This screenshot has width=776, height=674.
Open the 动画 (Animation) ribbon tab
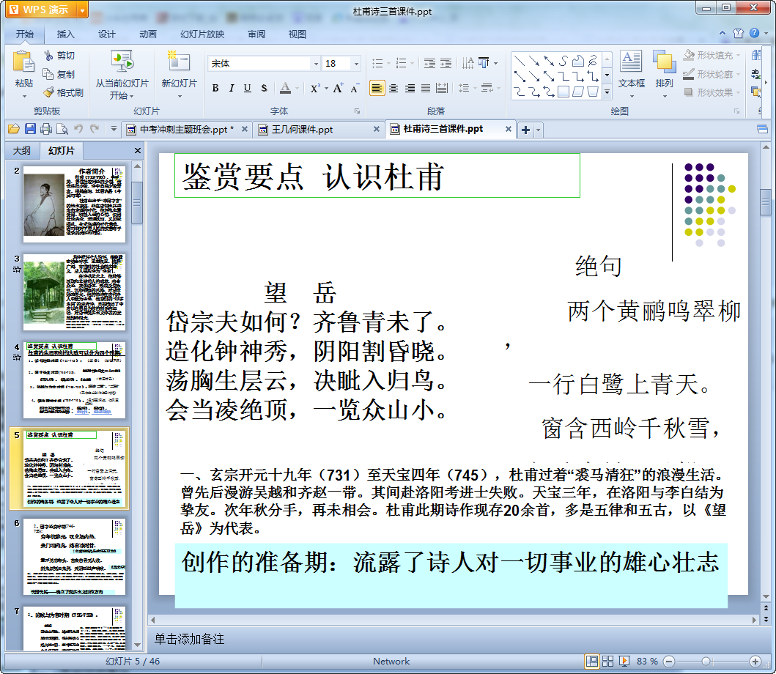147,34
